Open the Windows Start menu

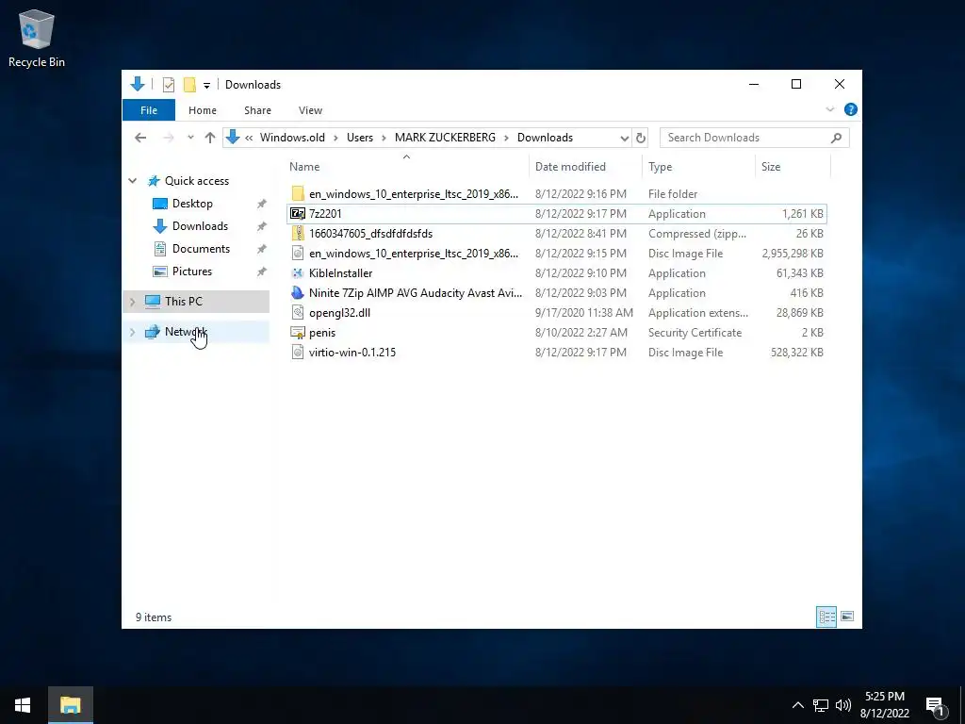pyautogui.click(x=23, y=705)
